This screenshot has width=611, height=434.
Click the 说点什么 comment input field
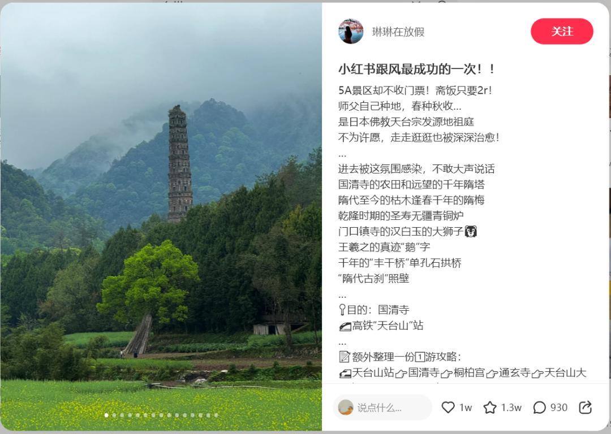[x=382, y=407]
